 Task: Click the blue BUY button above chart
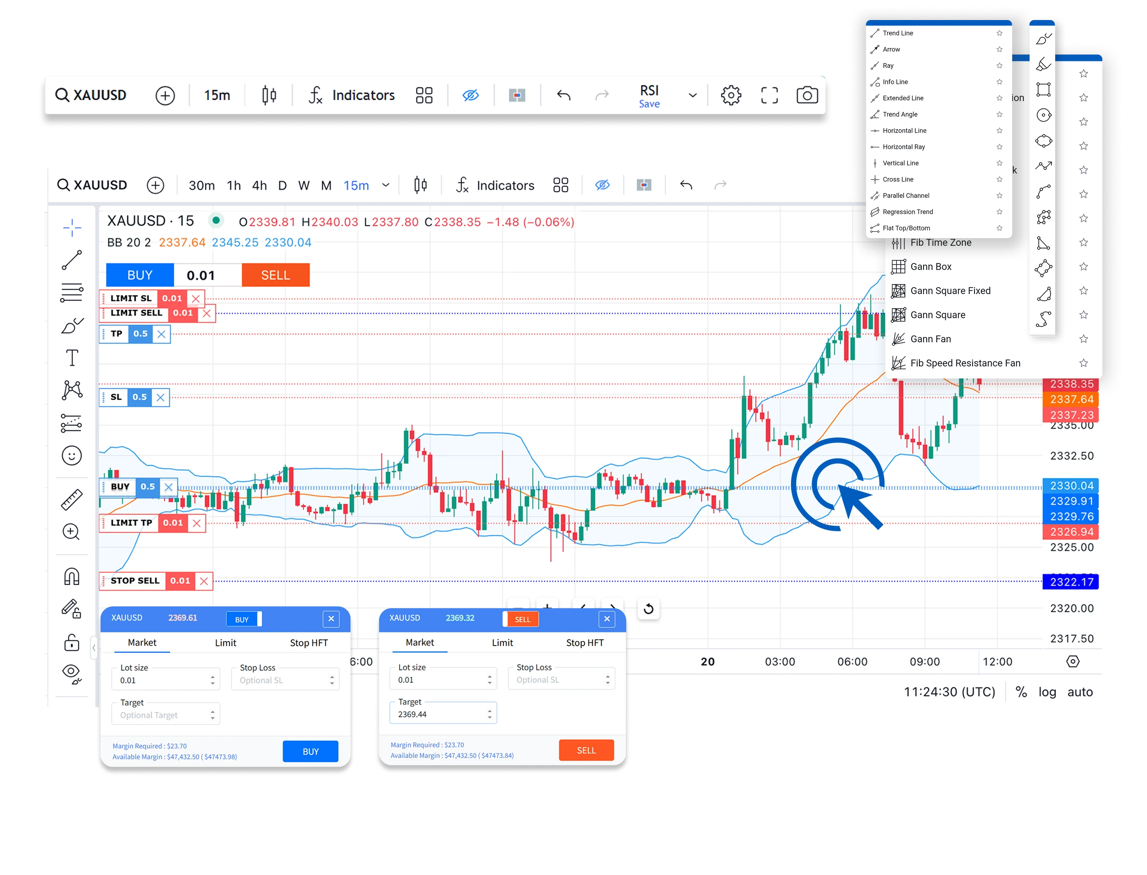(x=140, y=275)
